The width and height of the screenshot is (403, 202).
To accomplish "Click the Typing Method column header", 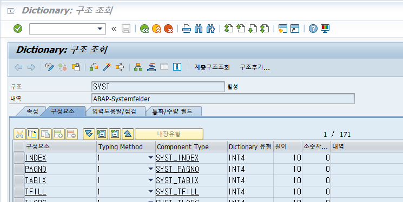I will click(x=126, y=147).
